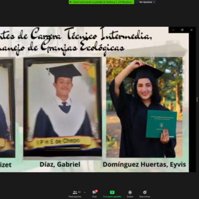Screen dimensions: 199x199
Task: Expand the caret next to Participantes
Action: [85, 193]
